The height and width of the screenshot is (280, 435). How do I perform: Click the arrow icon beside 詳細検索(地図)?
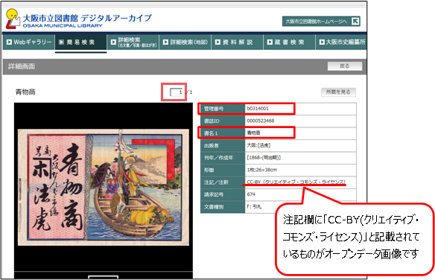(x=165, y=42)
